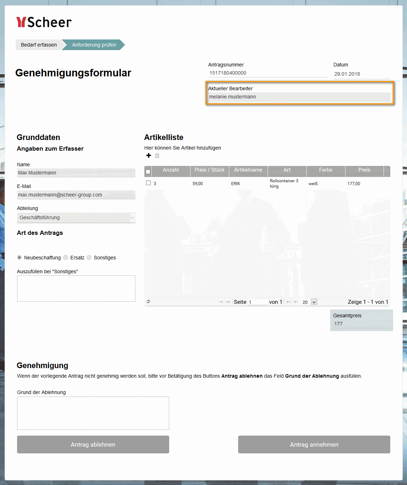Screen dimensions: 407x485
Task: Click inside the Grund der Ablehnung text area
Action: [93, 413]
